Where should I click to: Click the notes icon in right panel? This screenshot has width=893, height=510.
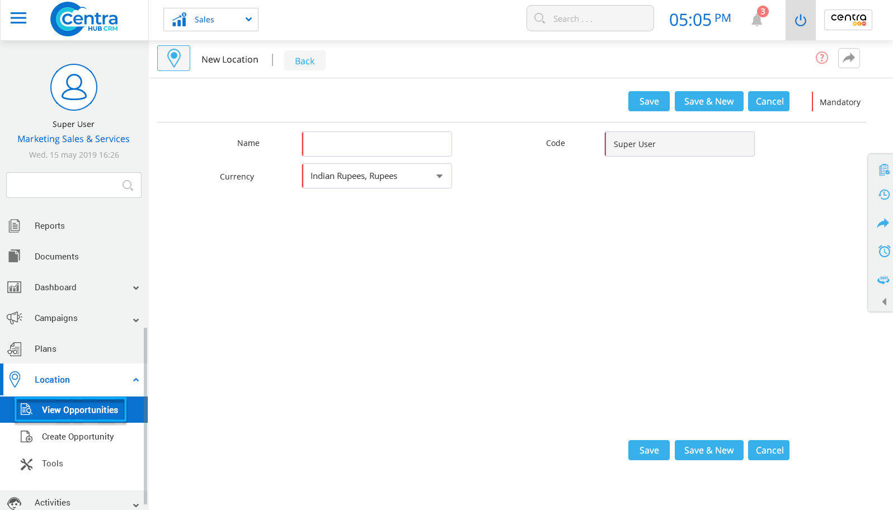(883, 170)
